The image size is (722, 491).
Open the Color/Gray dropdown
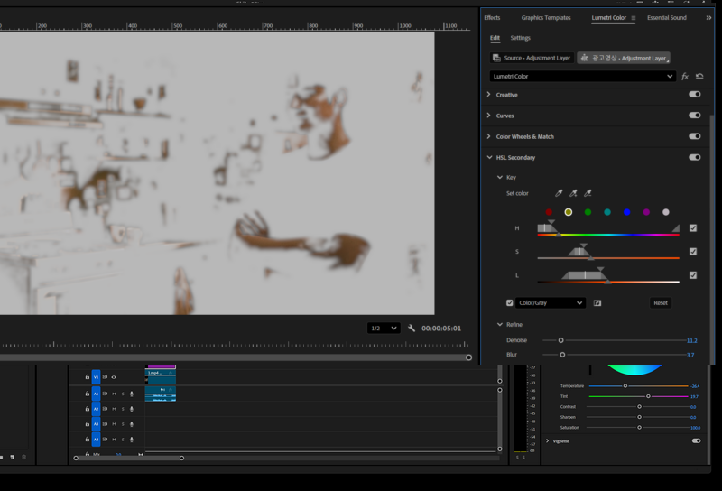[551, 303]
